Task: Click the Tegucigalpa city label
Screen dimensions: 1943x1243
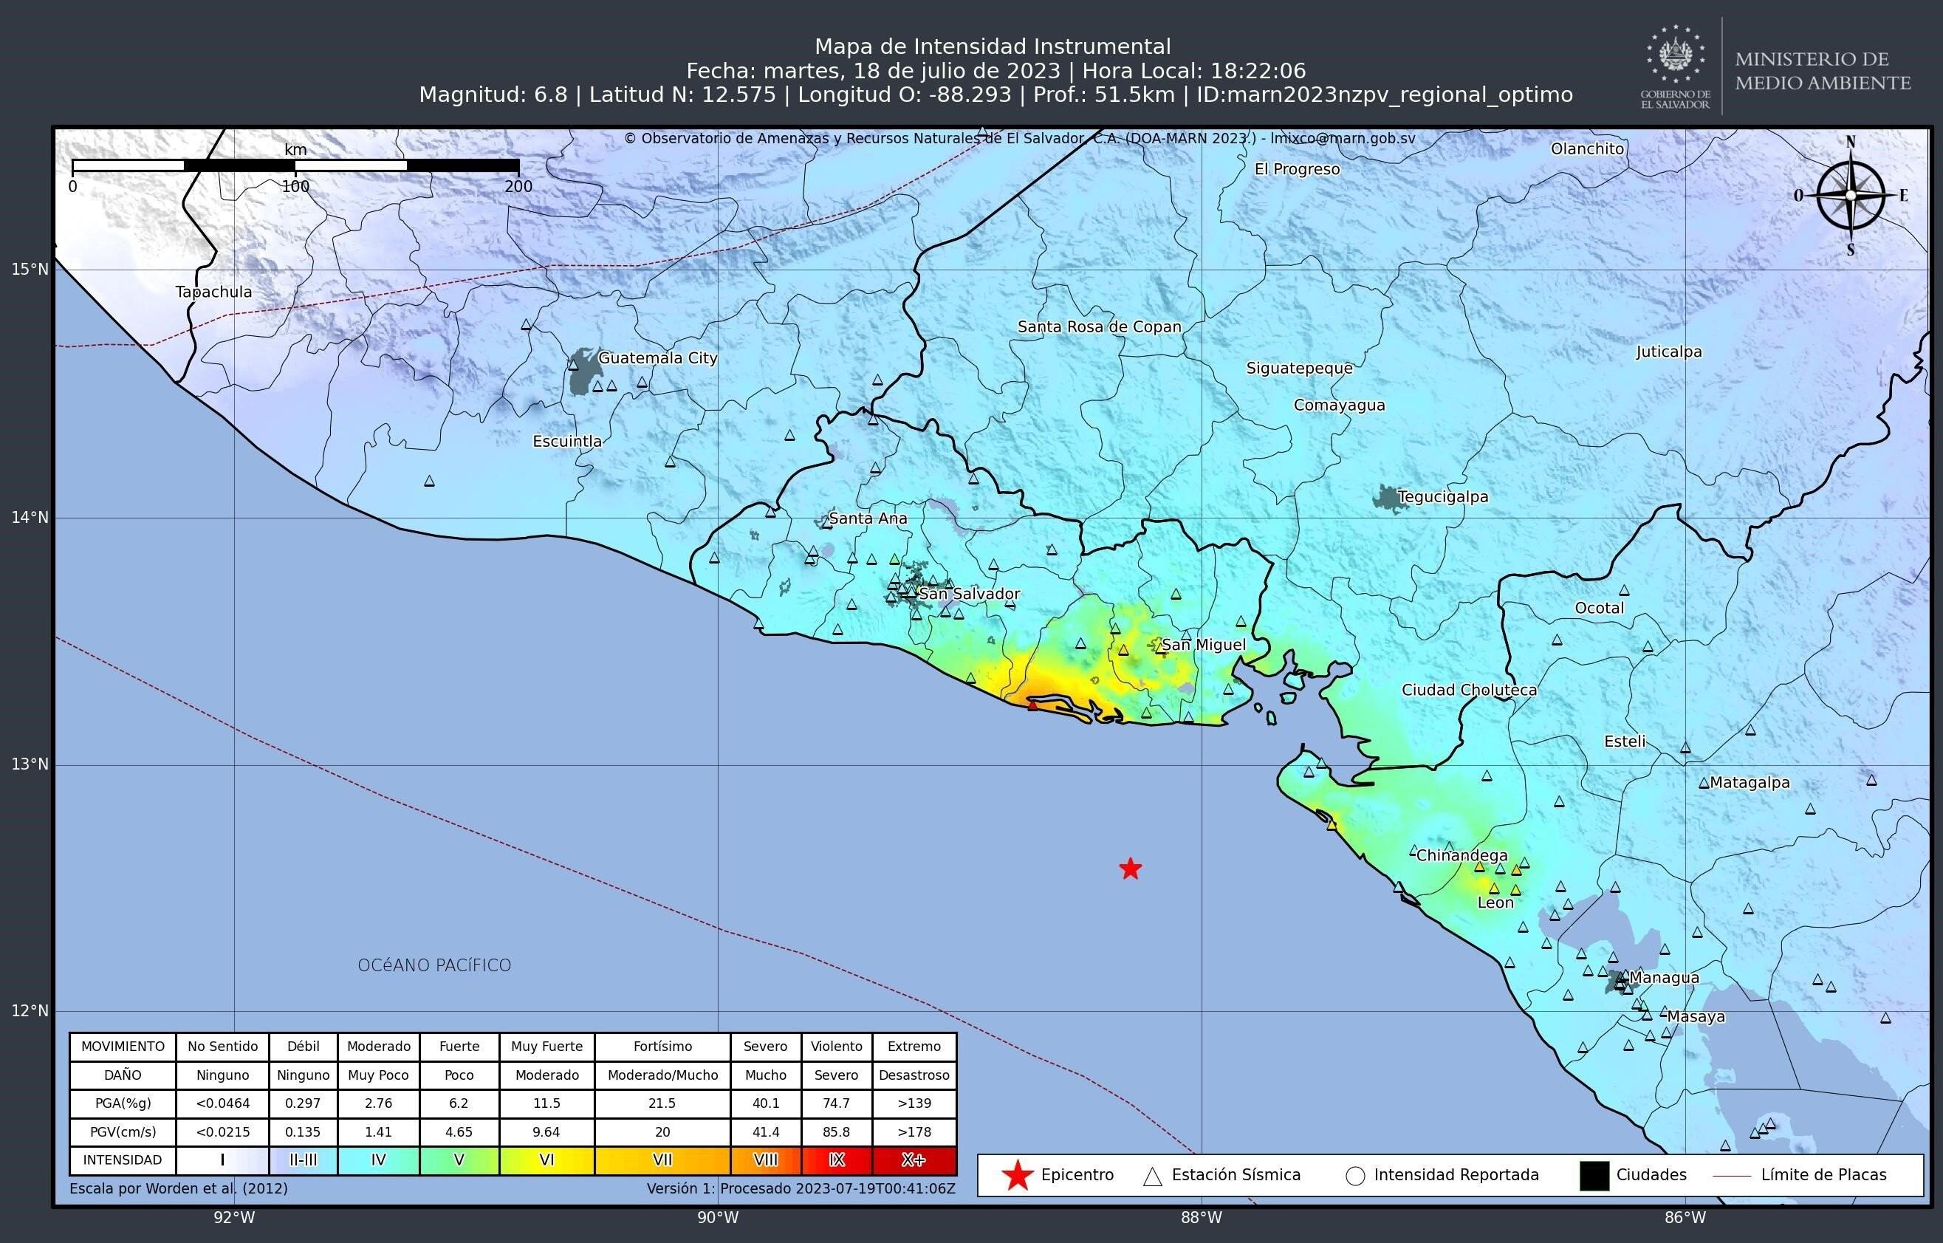Action: click(x=1443, y=496)
